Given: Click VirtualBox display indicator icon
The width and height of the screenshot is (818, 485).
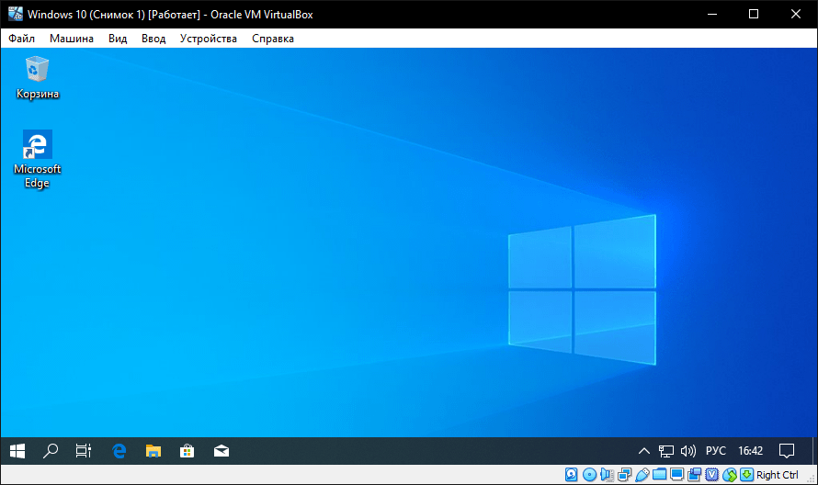Looking at the screenshot, I should pyautogui.click(x=677, y=475).
